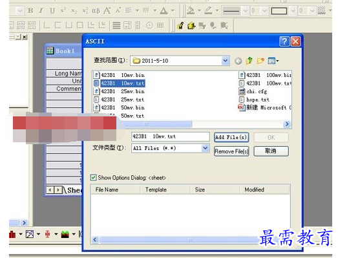Screen dimensions: 338x258
Task: Select file chi.cfg
Action: tap(253, 91)
